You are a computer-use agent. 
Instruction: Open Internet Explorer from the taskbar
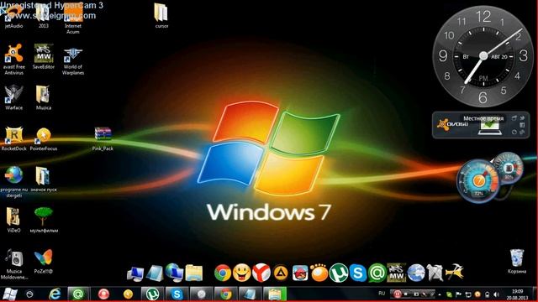(55, 294)
